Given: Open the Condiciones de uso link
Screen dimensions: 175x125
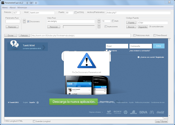Looking at the screenshot, I should [157, 102].
